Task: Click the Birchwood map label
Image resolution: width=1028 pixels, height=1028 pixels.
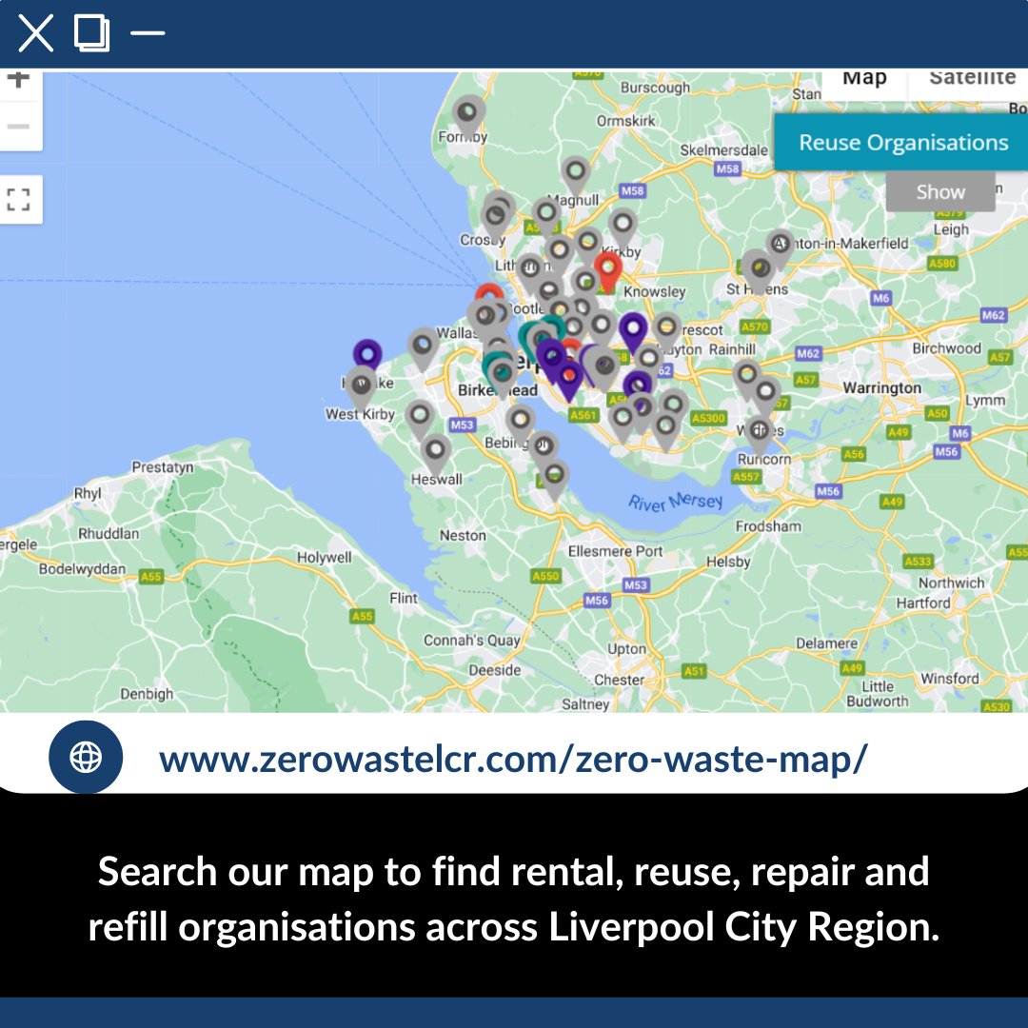Action: [x=947, y=347]
